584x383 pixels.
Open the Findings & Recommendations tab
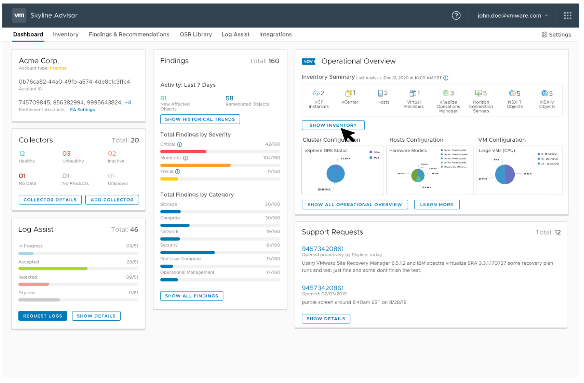coord(129,35)
